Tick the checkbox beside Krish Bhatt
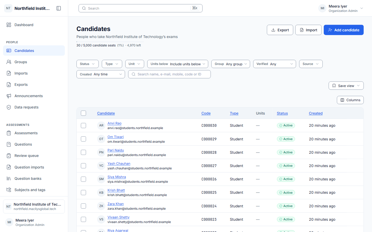 coord(83,193)
